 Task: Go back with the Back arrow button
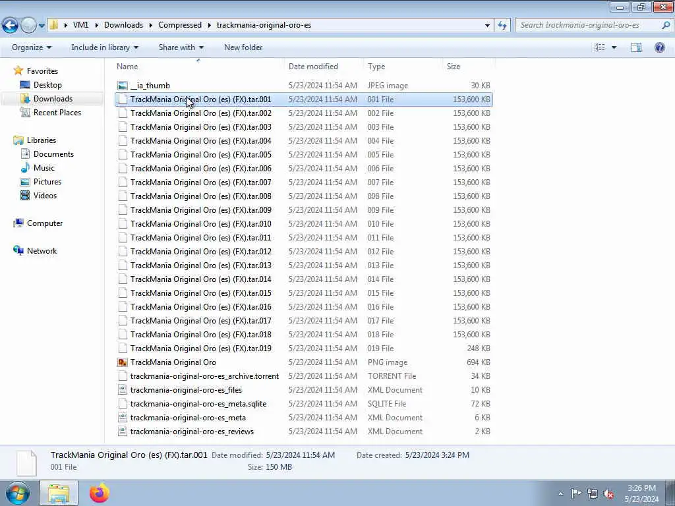point(10,25)
